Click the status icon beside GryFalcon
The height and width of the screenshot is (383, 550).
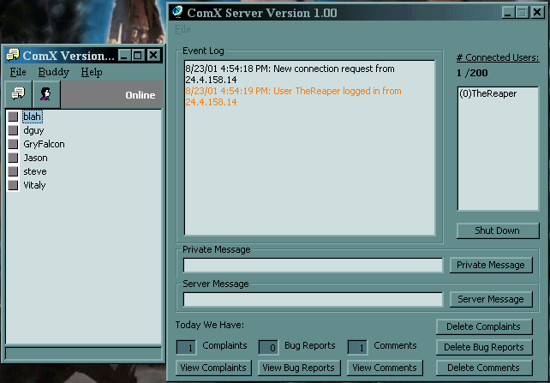click(13, 144)
